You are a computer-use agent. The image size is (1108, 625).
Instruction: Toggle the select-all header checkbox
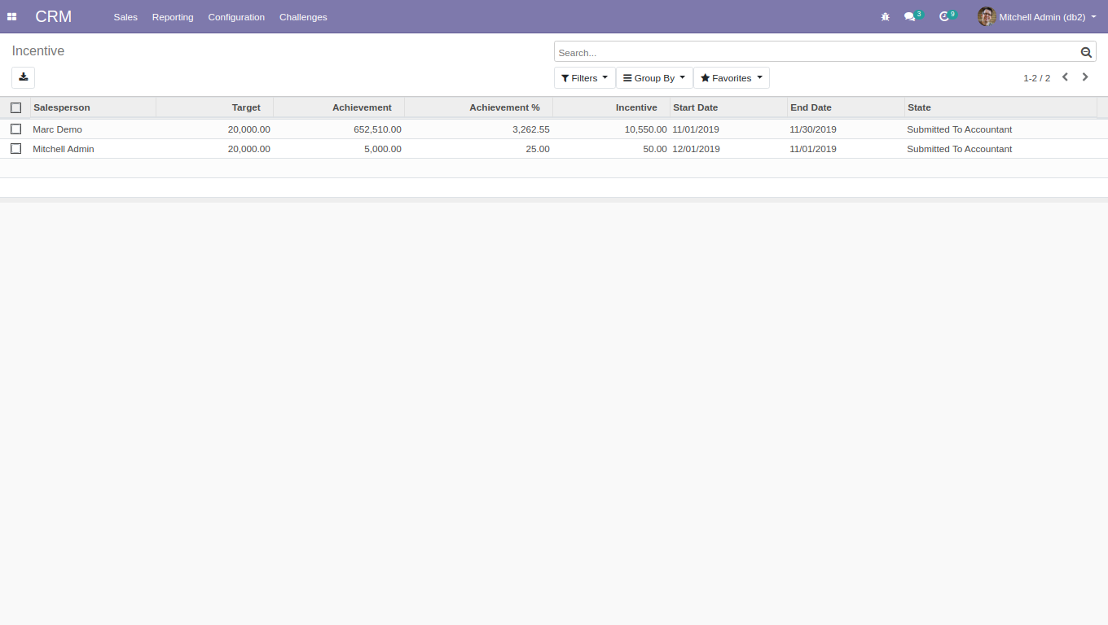(x=15, y=107)
